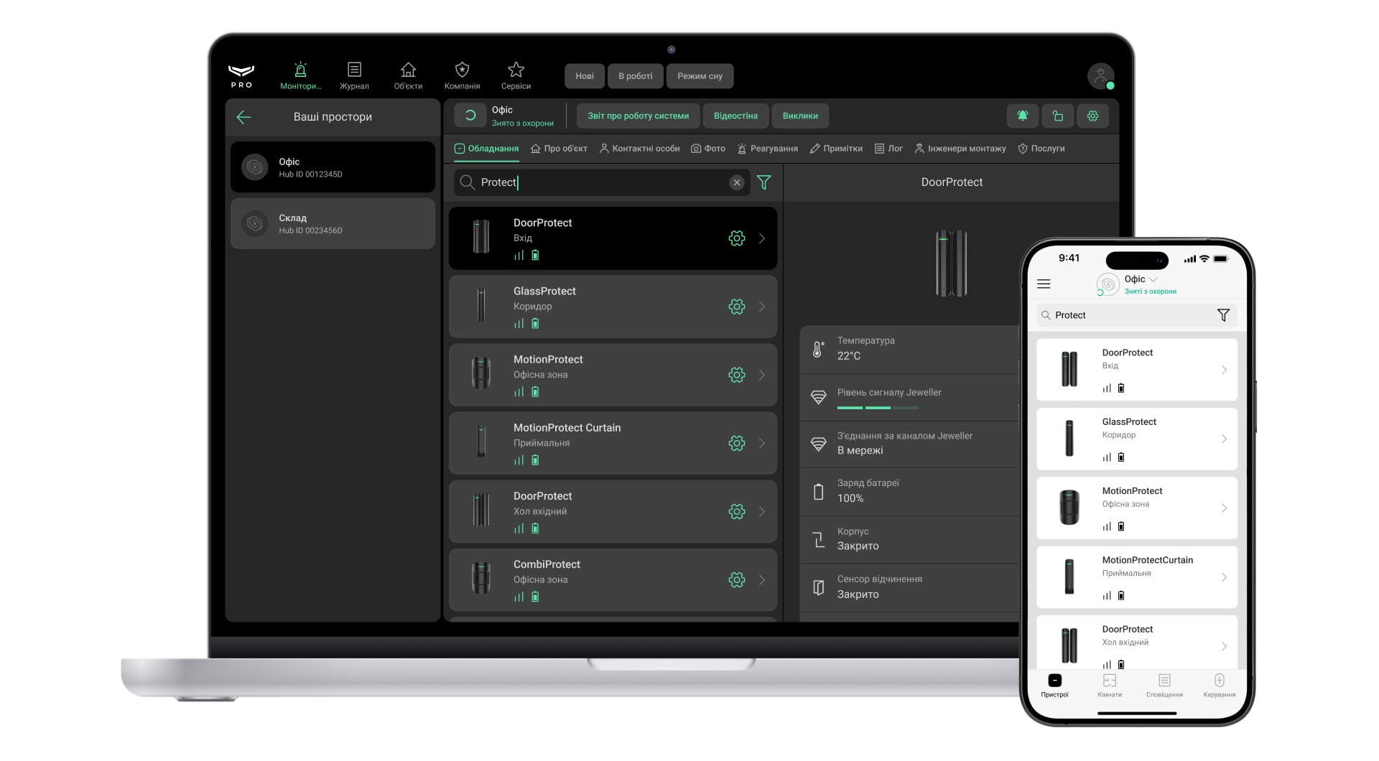Open settings gear for GlassProtect device

pos(736,307)
